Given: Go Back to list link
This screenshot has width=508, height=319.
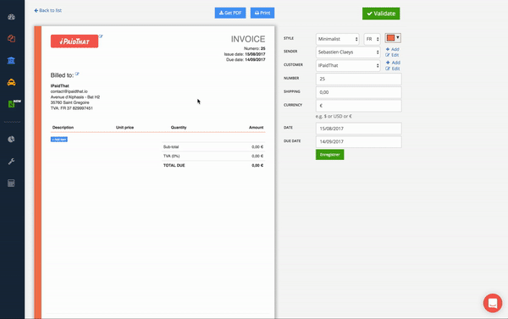Looking at the screenshot, I should [48, 10].
